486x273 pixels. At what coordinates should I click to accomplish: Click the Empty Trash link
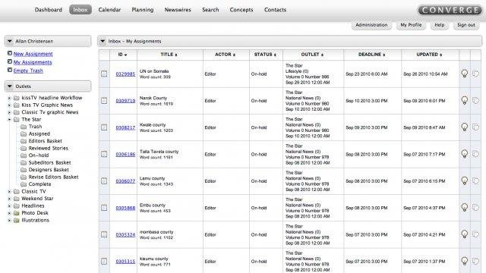[x=28, y=71]
